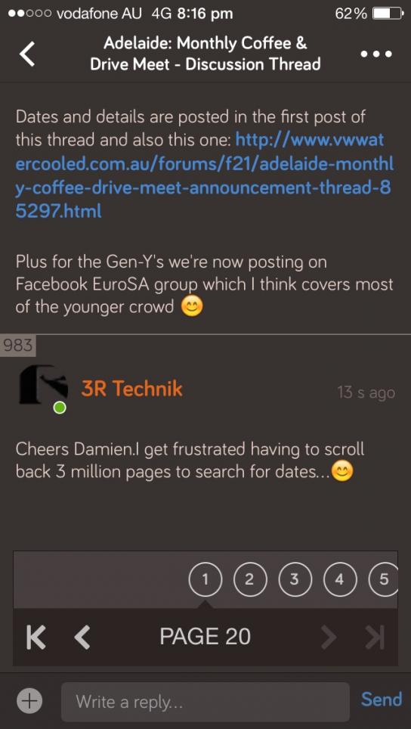Tap the PAGE 20 label
The width and height of the screenshot is (411, 729).
[205, 637]
